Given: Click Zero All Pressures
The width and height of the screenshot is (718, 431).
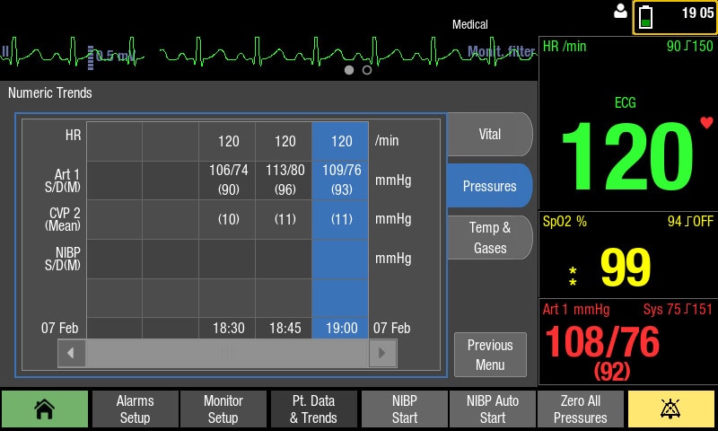Looking at the screenshot, I should tap(580, 409).
